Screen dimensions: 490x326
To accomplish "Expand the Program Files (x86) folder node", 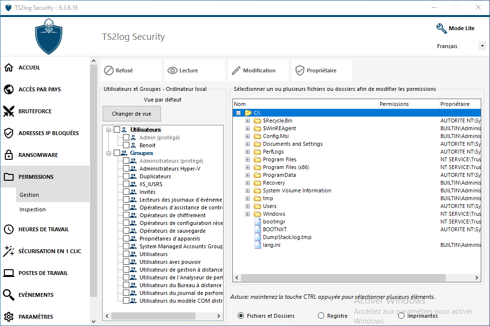I will pos(247,167).
